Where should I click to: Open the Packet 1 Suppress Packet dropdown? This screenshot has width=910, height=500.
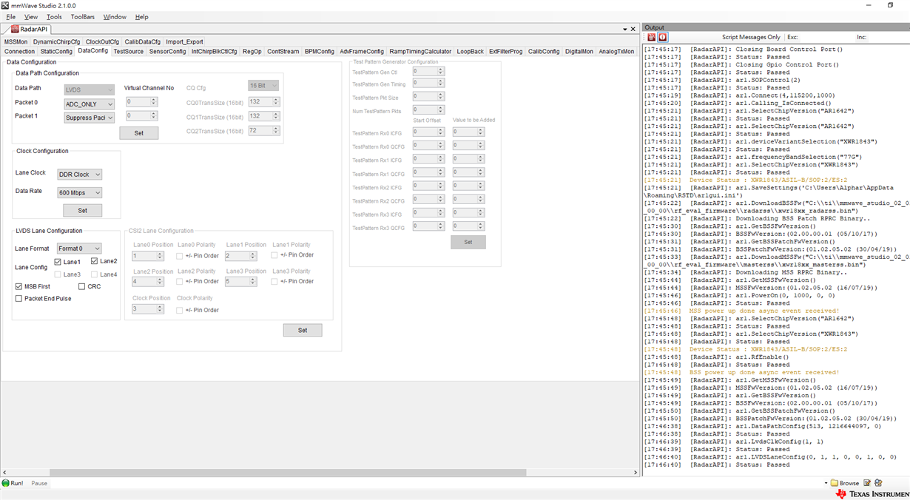tap(89, 118)
